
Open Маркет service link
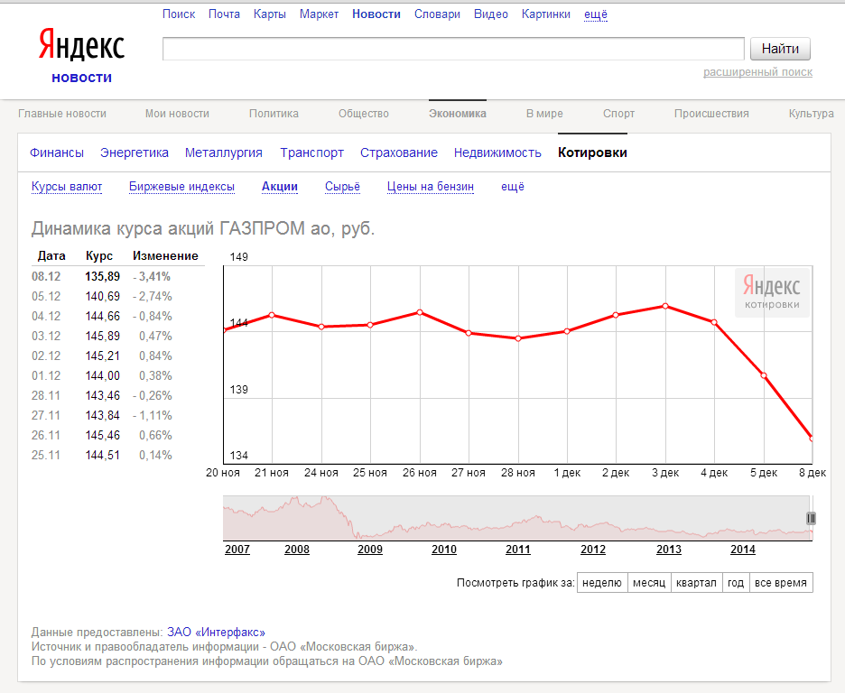319,14
